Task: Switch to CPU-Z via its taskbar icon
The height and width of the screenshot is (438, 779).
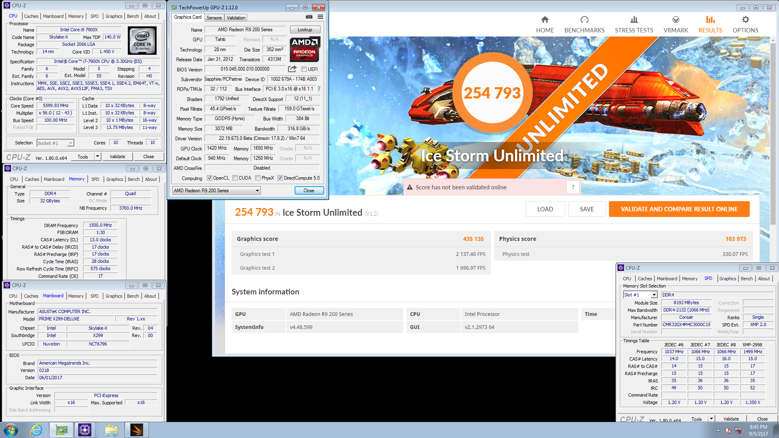Action: tap(84, 430)
